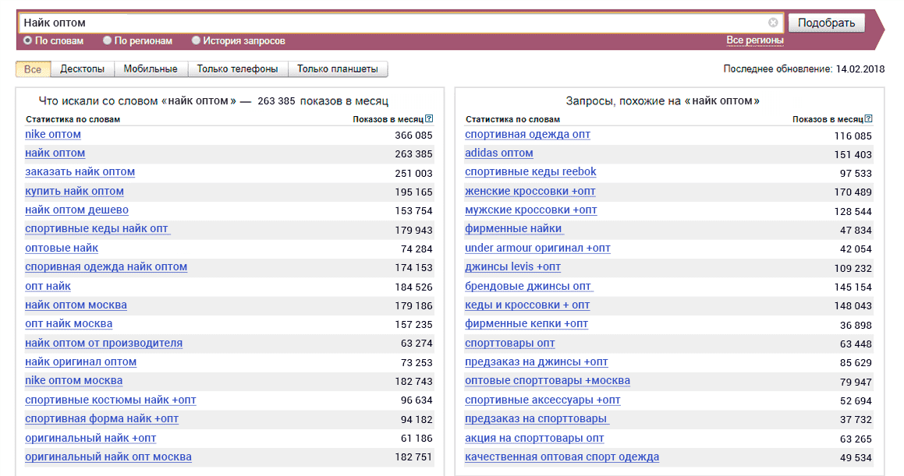Open the 'Все регионы' region selector
This screenshot has height=476, width=904.
click(x=755, y=41)
